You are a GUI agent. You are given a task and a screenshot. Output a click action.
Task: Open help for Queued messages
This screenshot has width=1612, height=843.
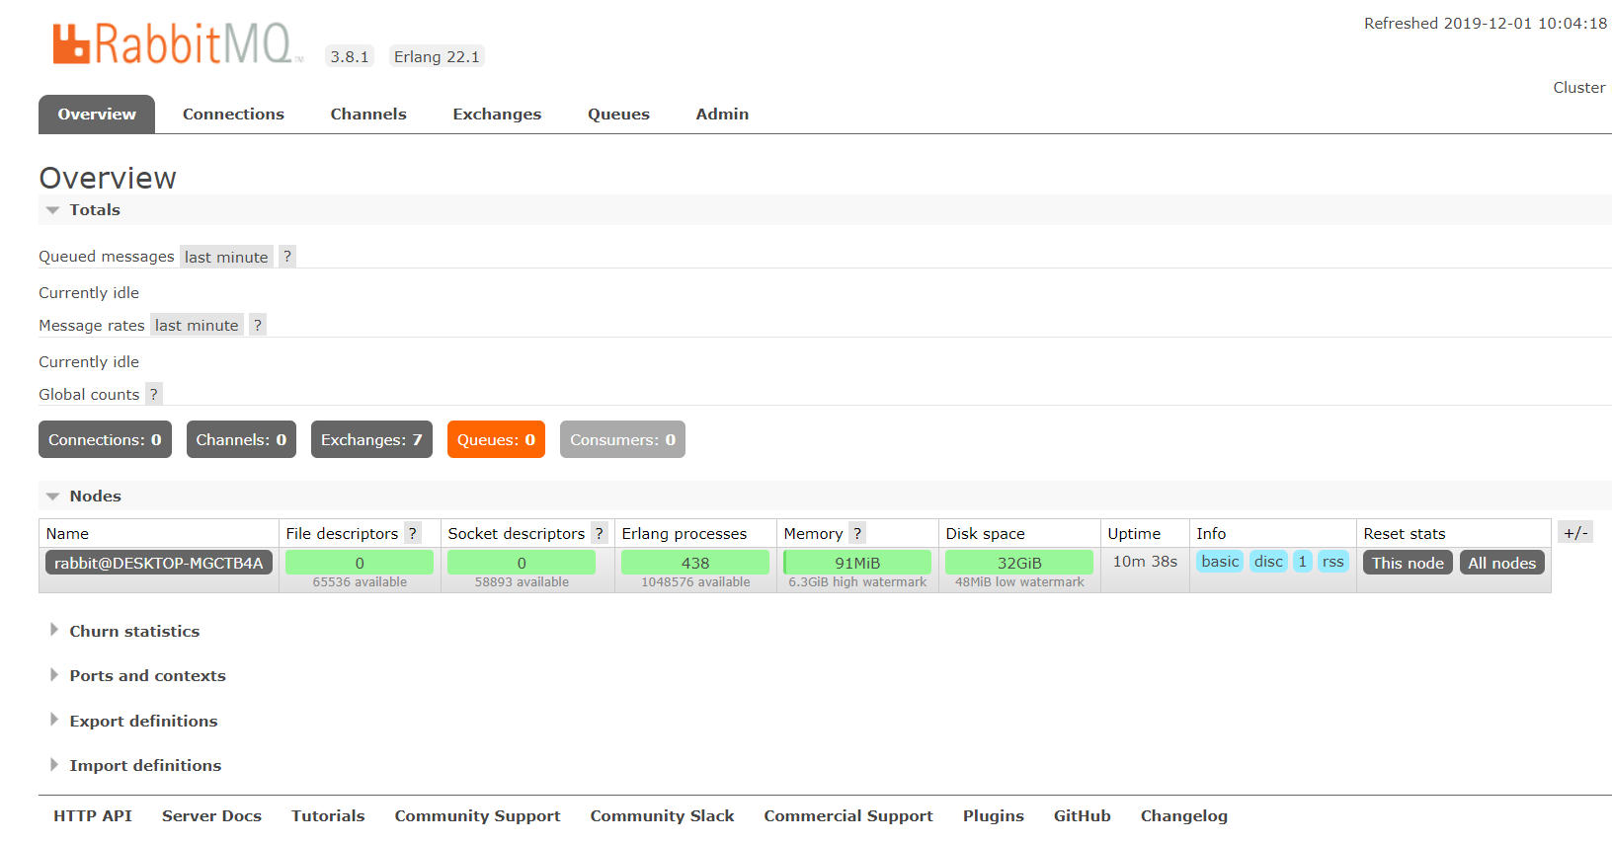tap(287, 257)
